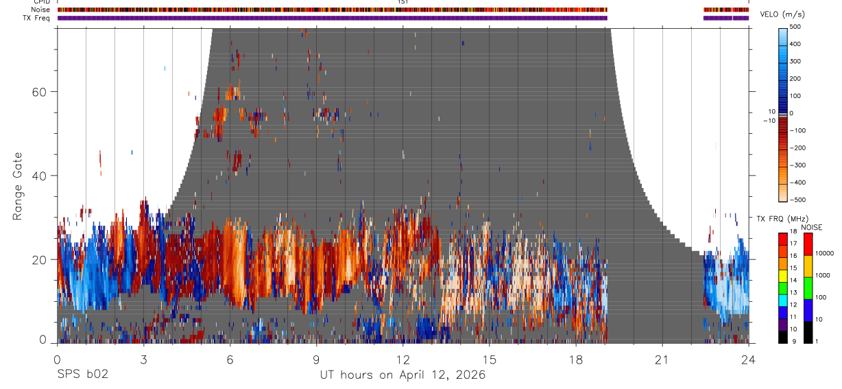Click the blue segment of the NOISE legend
The width and height of the screenshot is (842, 389).
point(809,309)
